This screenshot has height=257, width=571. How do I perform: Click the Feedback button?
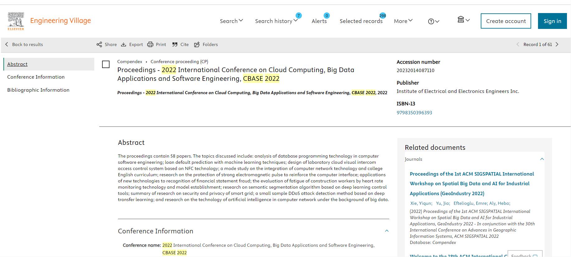[525, 254]
